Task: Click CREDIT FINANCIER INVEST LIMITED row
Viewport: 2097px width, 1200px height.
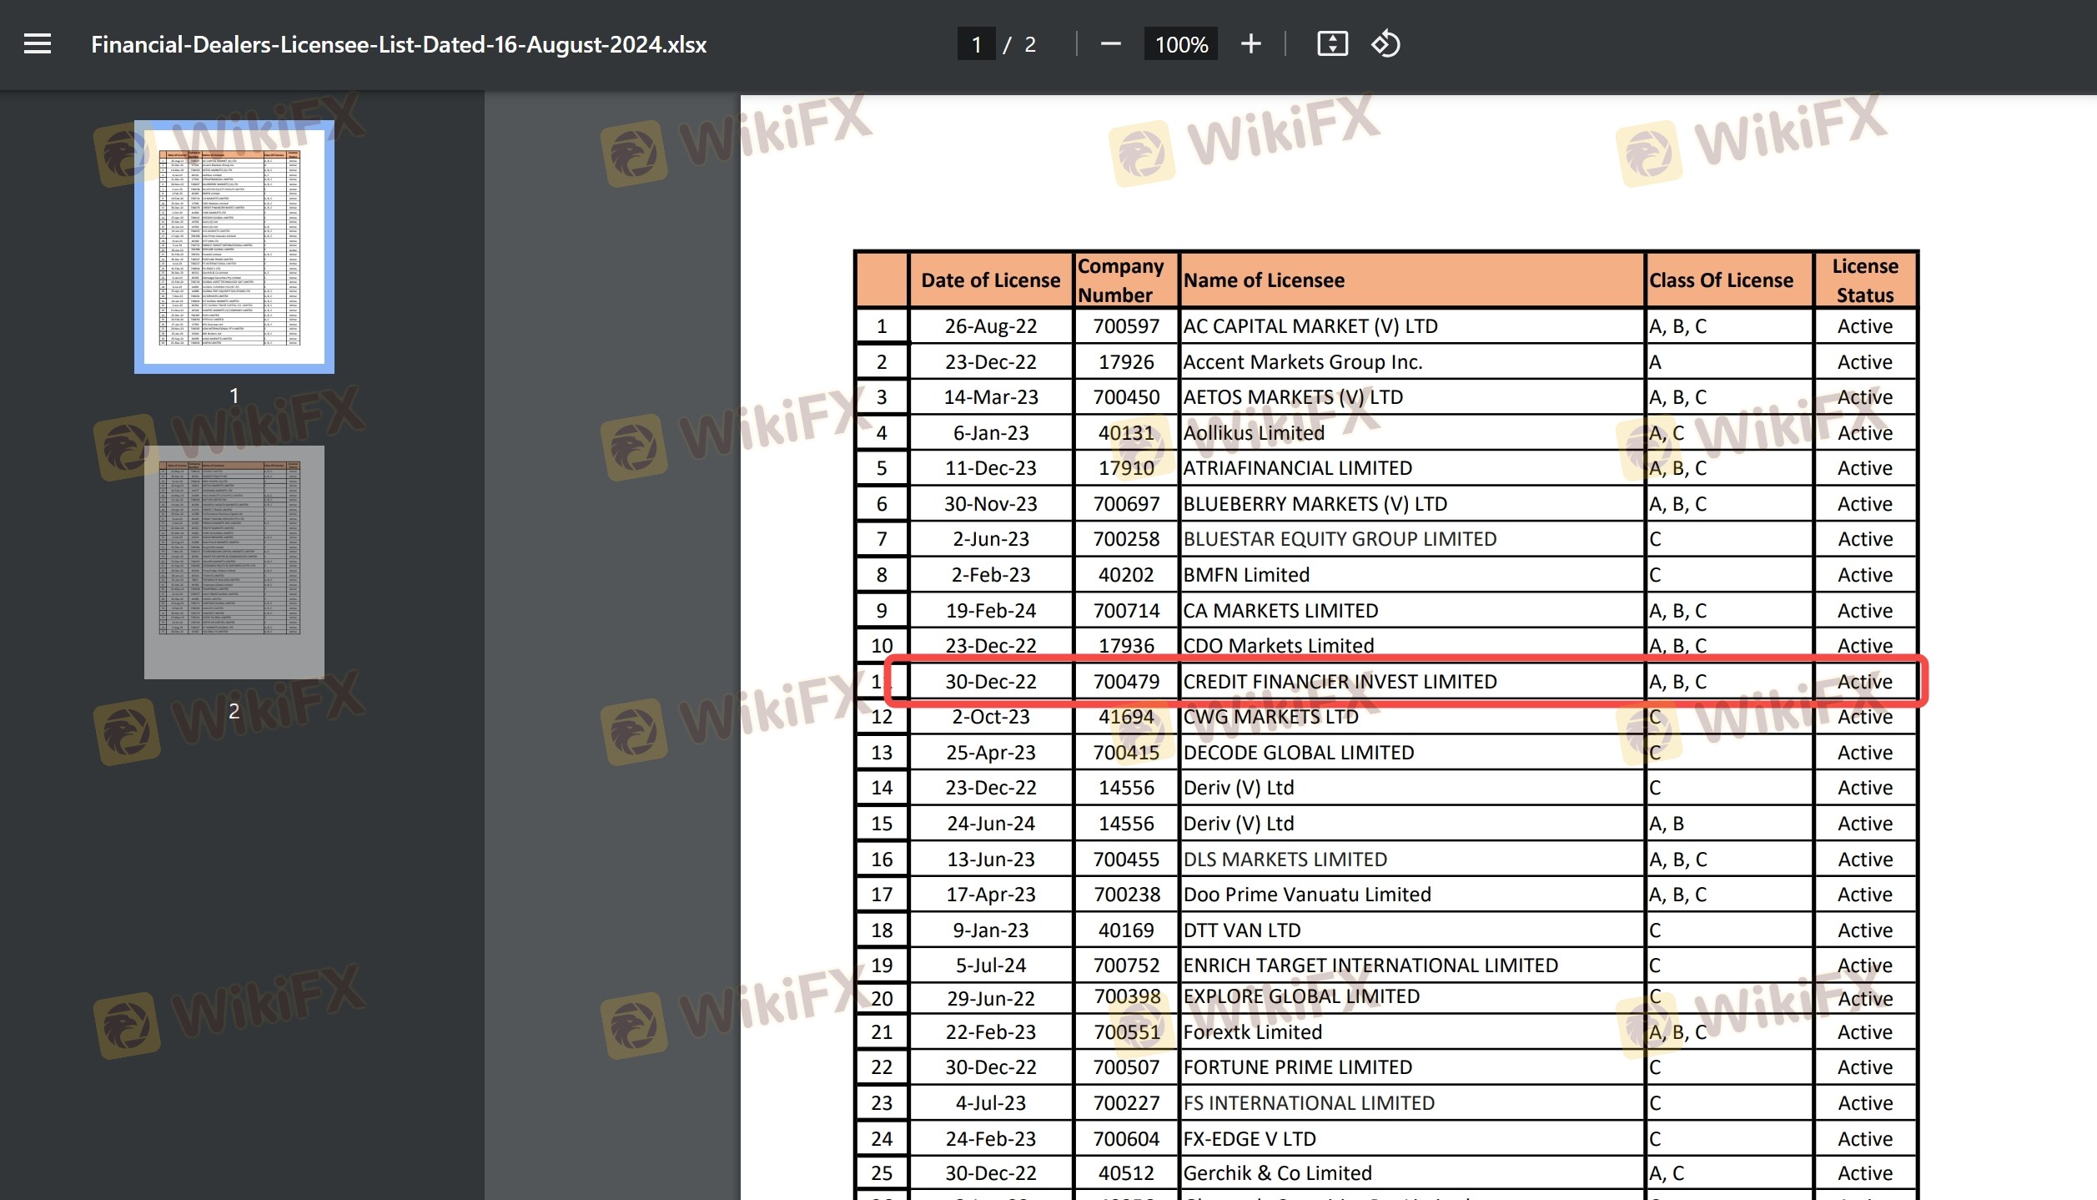Action: click(1340, 682)
